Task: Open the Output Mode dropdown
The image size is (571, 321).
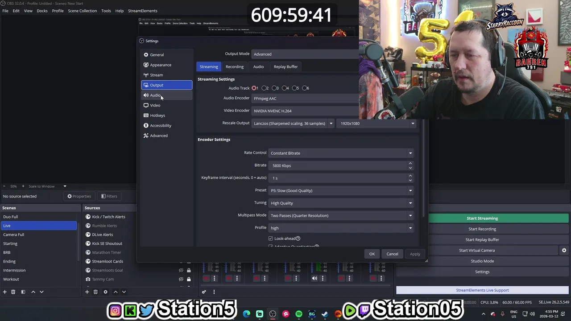Action: [305, 54]
